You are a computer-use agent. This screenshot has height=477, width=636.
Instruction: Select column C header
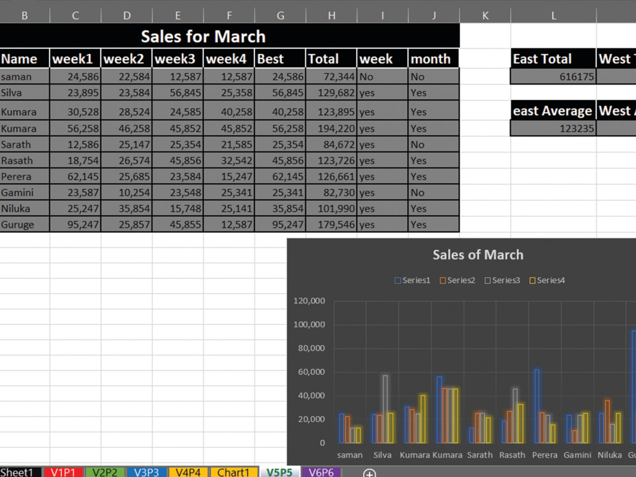tap(76, 15)
